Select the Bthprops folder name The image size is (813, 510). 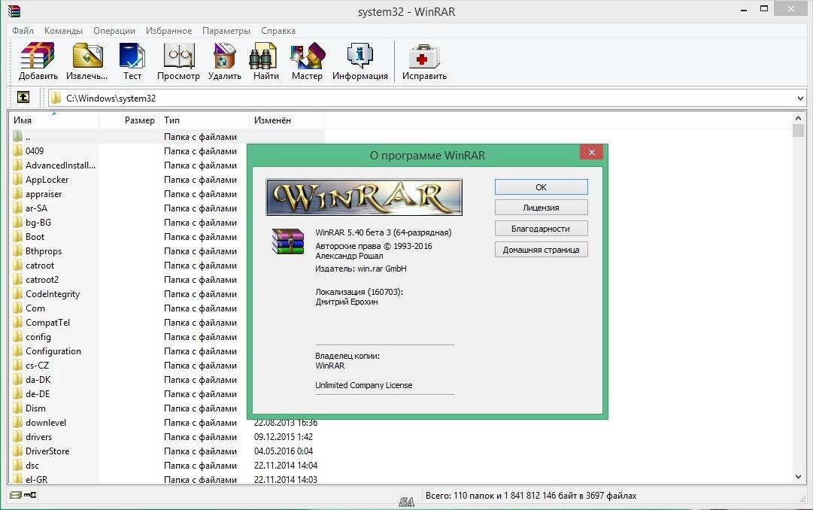(44, 251)
